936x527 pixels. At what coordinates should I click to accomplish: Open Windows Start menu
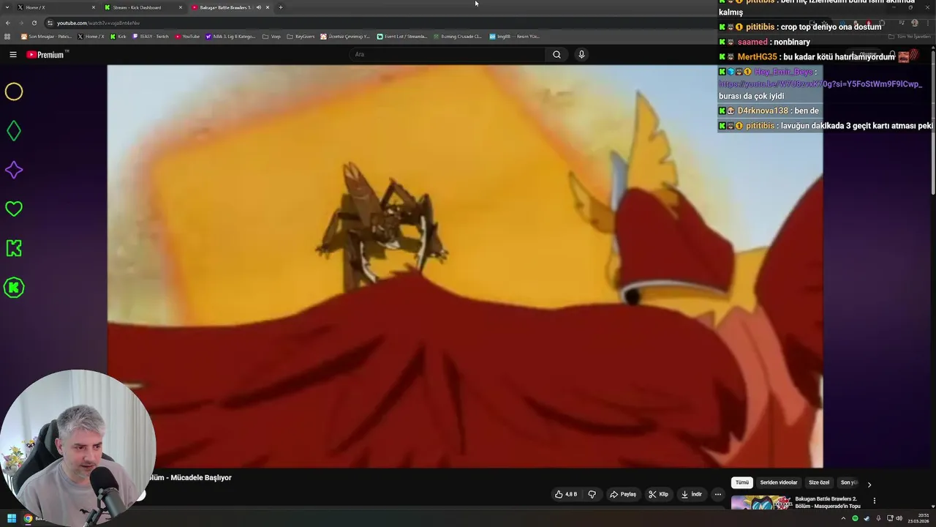click(x=12, y=518)
